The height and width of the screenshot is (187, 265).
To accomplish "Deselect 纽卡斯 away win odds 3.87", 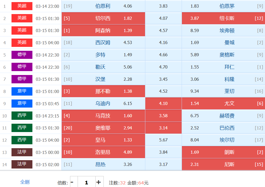I will pyautogui.click(x=223, y=18).
